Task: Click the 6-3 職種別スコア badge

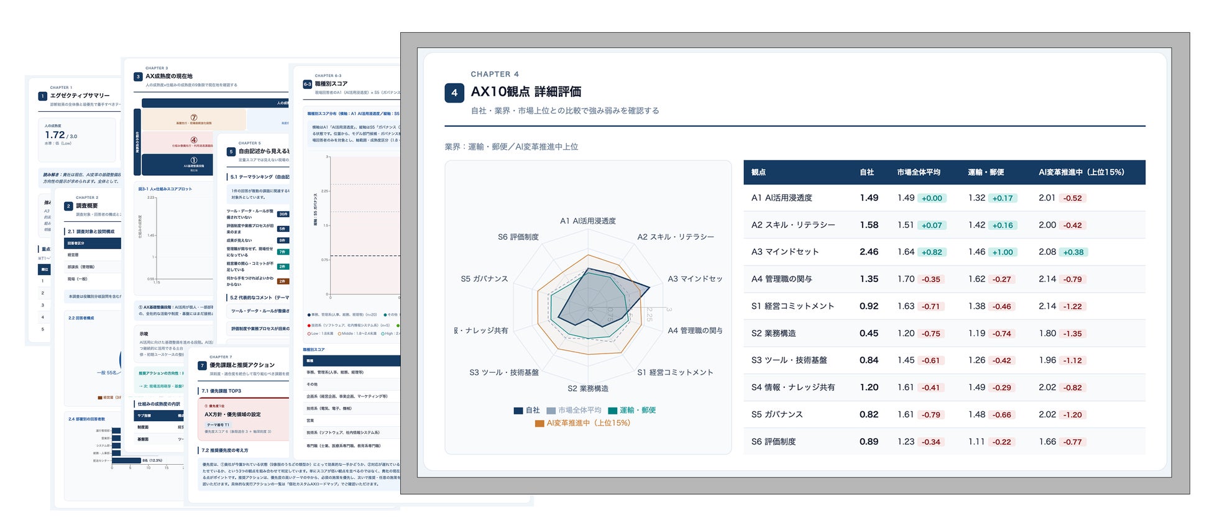Action: coord(307,84)
